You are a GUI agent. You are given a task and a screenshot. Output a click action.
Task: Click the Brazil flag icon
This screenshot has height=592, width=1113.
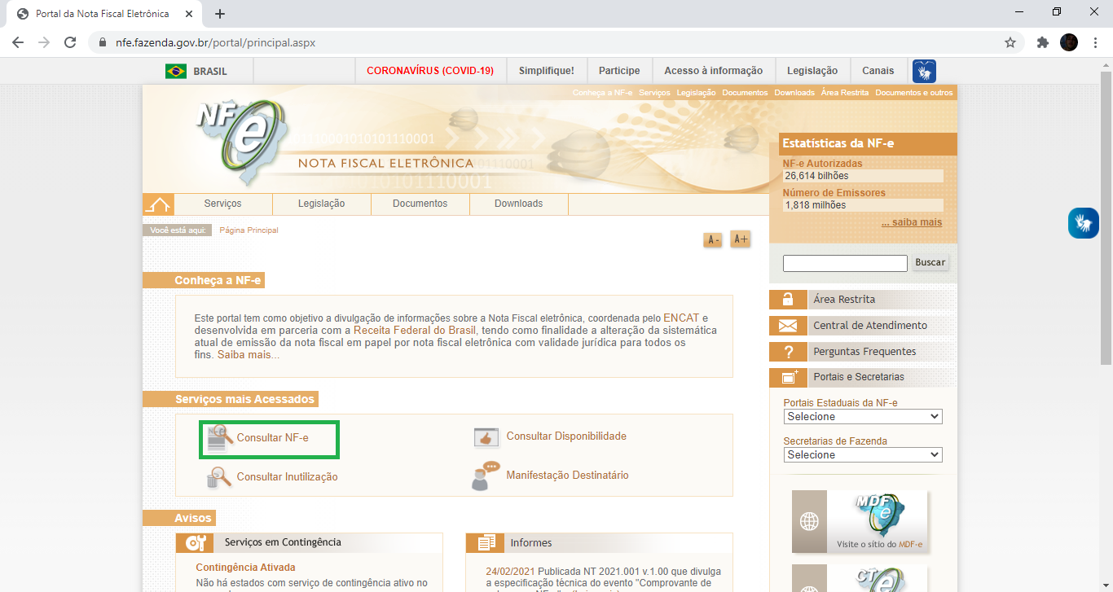pyautogui.click(x=175, y=71)
